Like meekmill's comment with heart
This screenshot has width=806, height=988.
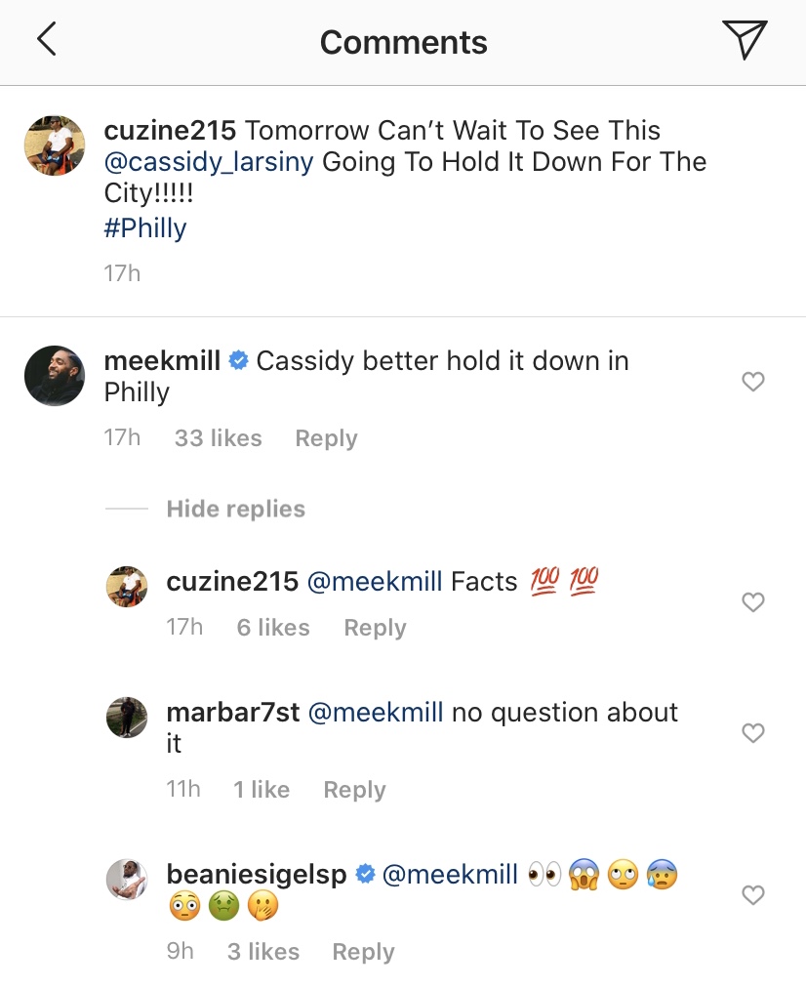coord(752,382)
